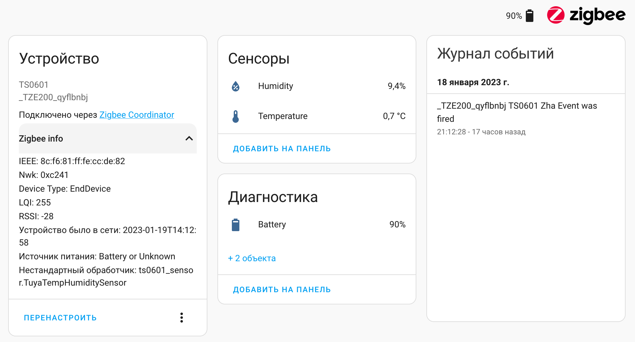Click the Battery 90% diagnostic value
The width and height of the screenshot is (635, 342).
[397, 224]
